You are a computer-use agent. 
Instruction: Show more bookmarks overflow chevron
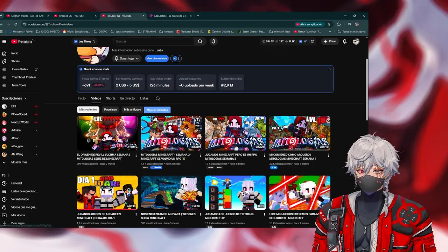(x=329, y=31)
